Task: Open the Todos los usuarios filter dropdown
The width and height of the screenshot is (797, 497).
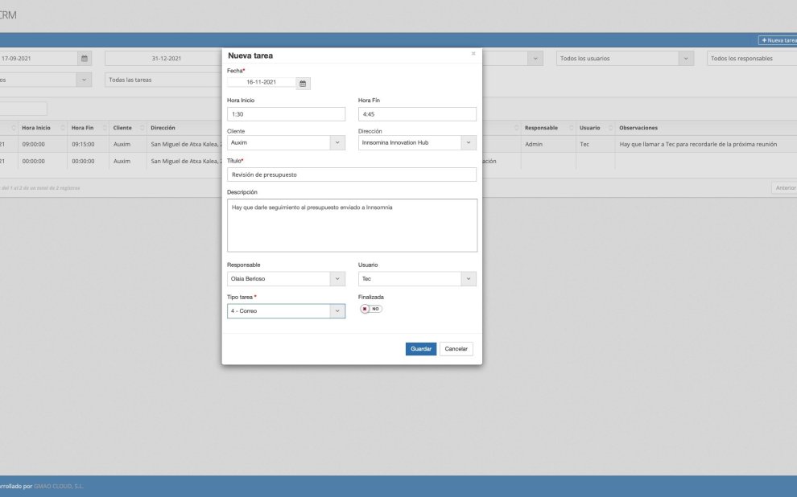Action: click(625, 59)
